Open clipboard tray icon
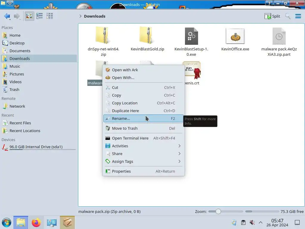This screenshot has height=229, width=305. pyautogui.click(x=243, y=222)
